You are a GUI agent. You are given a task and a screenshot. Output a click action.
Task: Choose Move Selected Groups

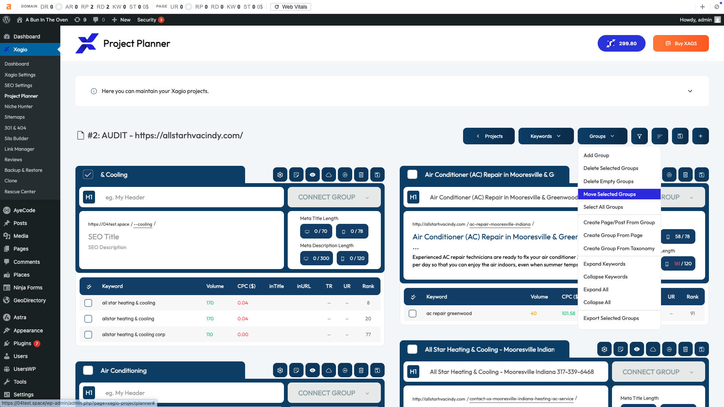pos(619,194)
